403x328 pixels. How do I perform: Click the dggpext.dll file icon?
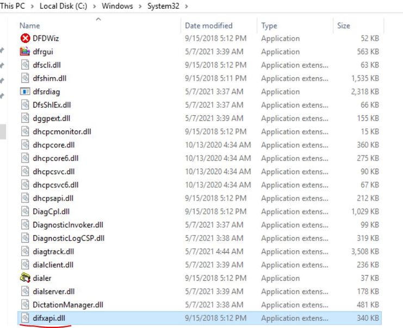[x=25, y=118]
